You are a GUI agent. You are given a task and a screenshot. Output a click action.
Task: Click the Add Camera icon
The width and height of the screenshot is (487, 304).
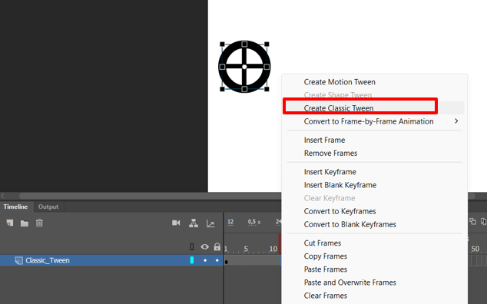point(176,223)
